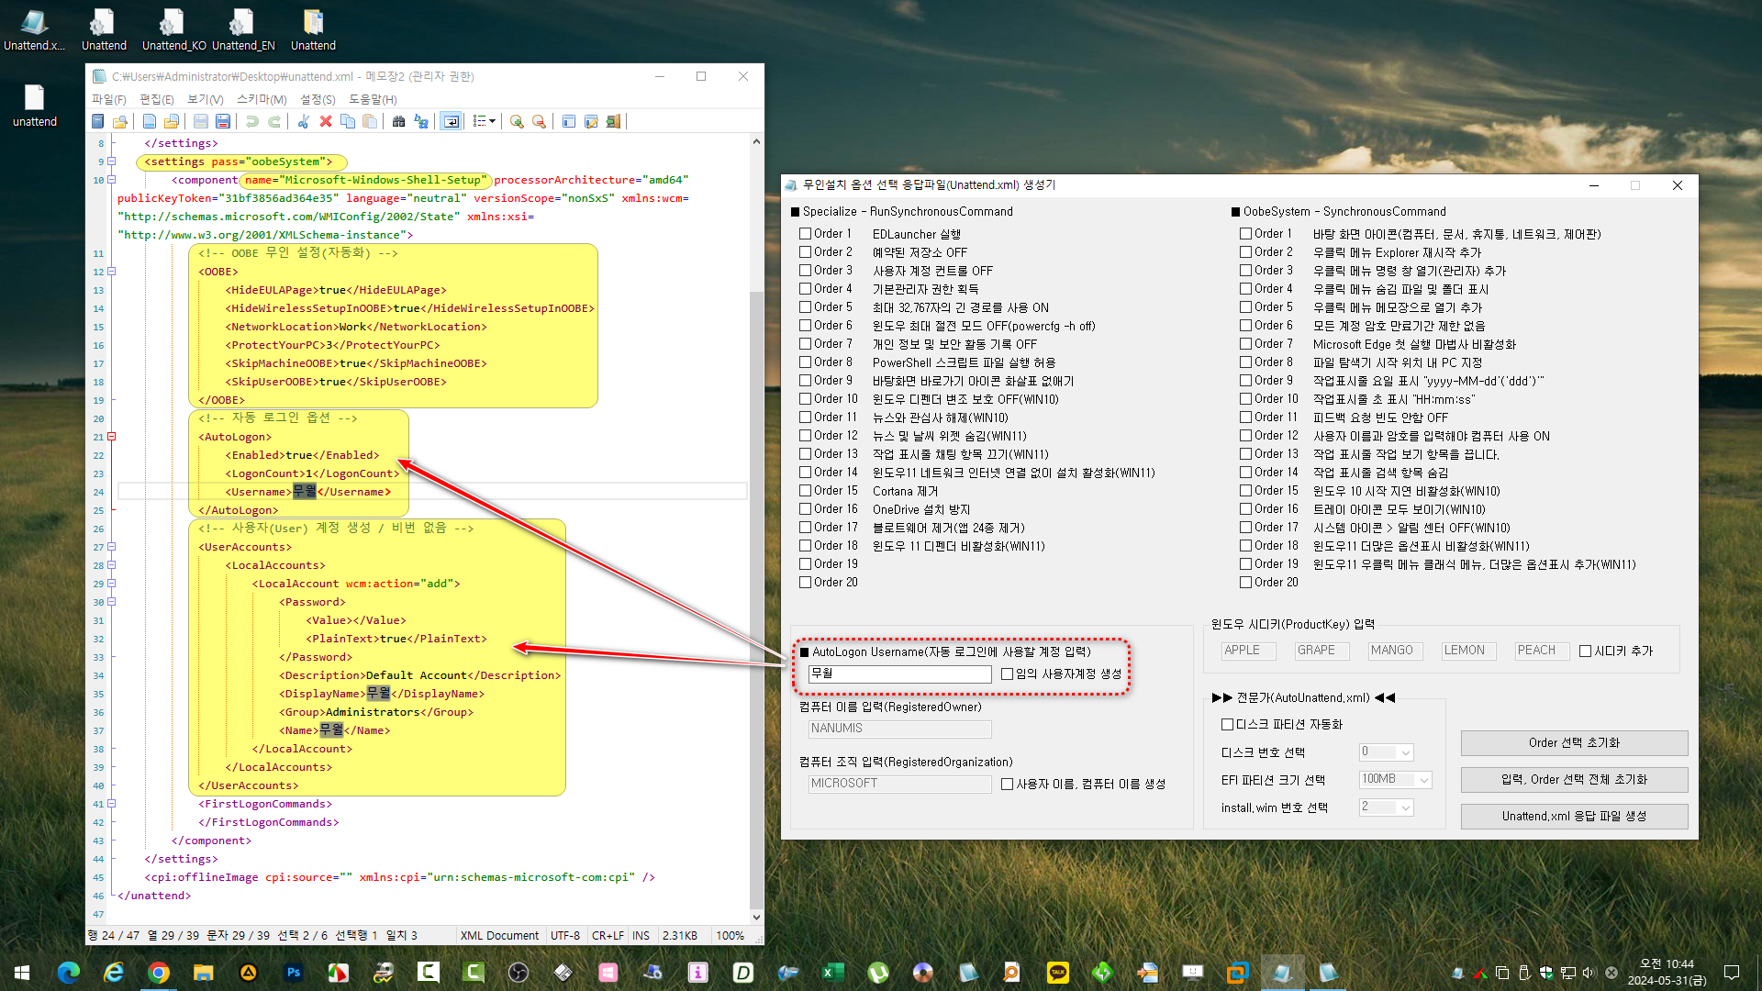Check the 디스크 파티션 자동화 option

1227,724
